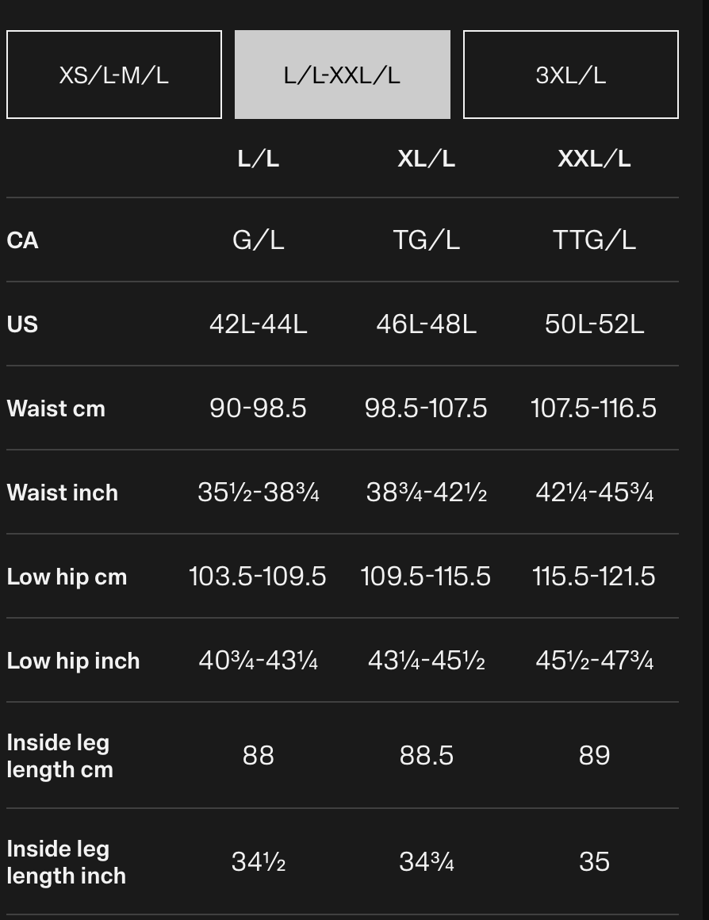Click the 88.5 inside leg length cell
Viewport: 709px width, 920px height.
426,756
